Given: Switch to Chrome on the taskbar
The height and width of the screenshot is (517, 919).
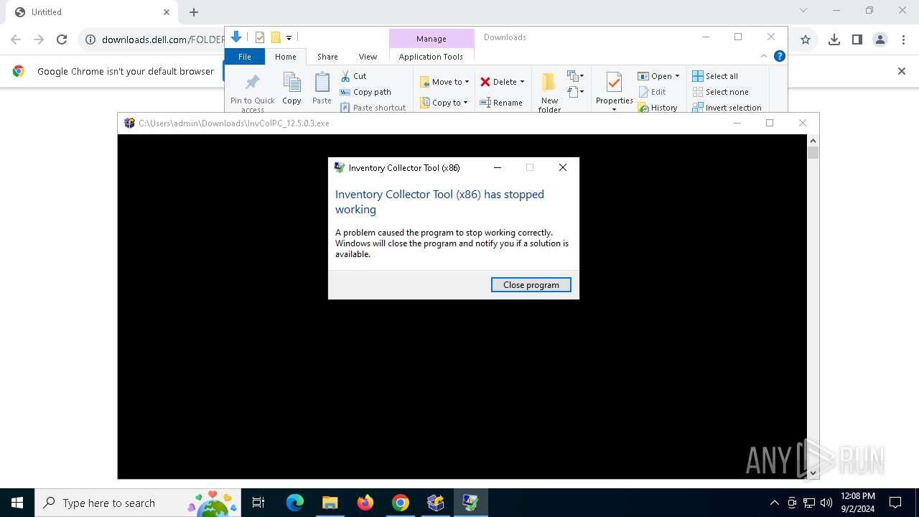Looking at the screenshot, I should (x=401, y=503).
